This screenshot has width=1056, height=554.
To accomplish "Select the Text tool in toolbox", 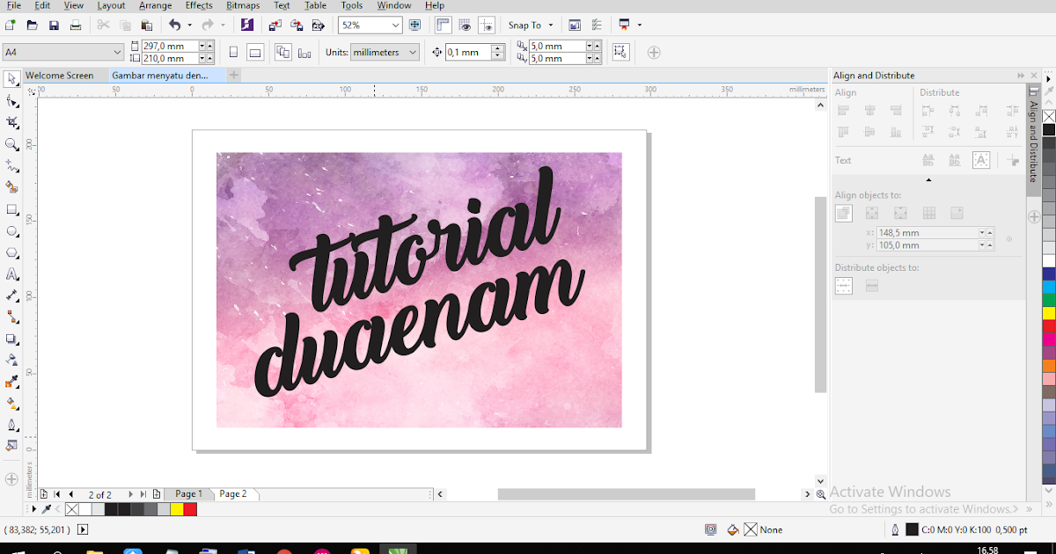I will [x=12, y=274].
